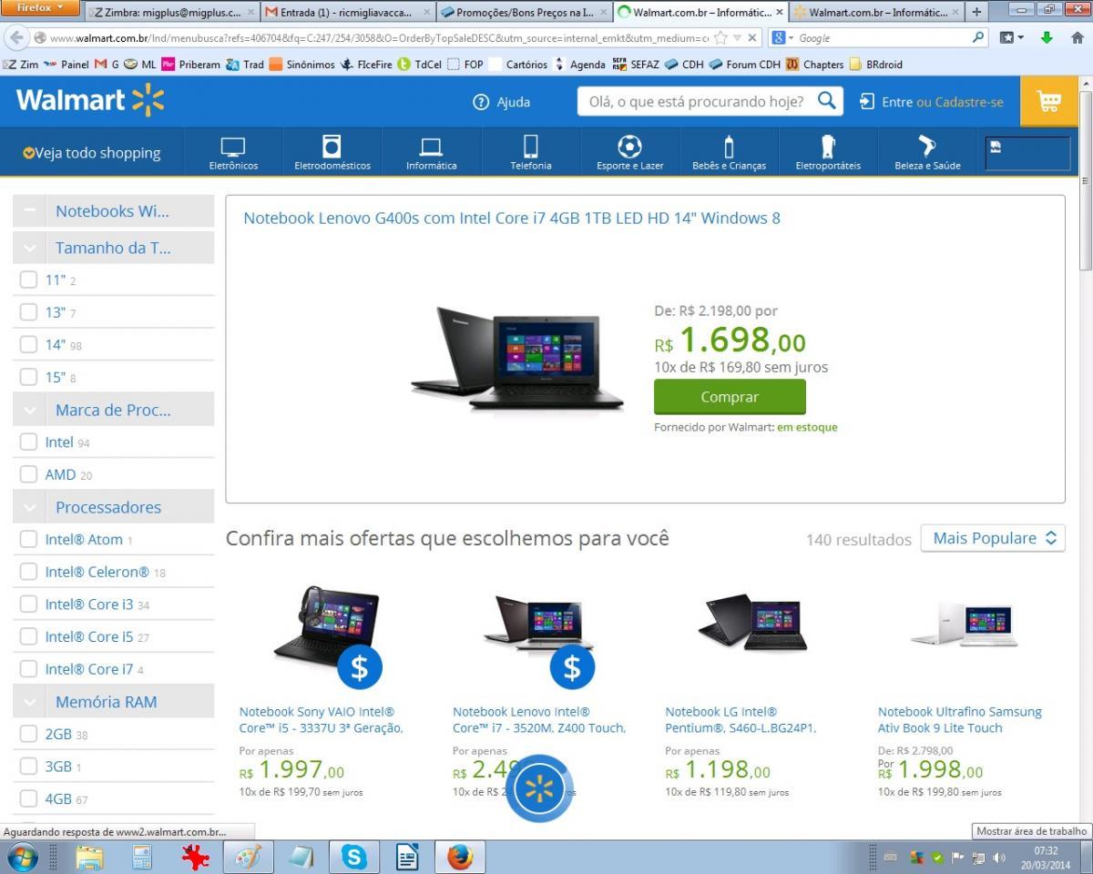Open Lenovo G400s product title link
This screenshot has height=874, width=1093.
point(512,218)
